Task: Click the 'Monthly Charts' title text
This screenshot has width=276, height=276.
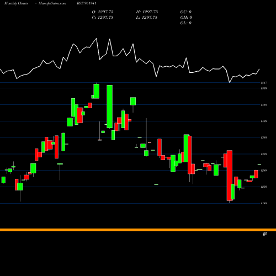Action: [16, 3]
